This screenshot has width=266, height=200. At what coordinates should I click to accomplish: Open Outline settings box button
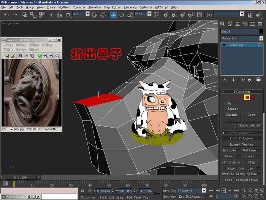click(x=259, y=150)
